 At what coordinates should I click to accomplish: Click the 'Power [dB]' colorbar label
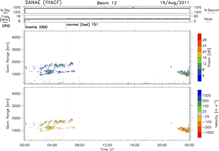pos(209,58)
